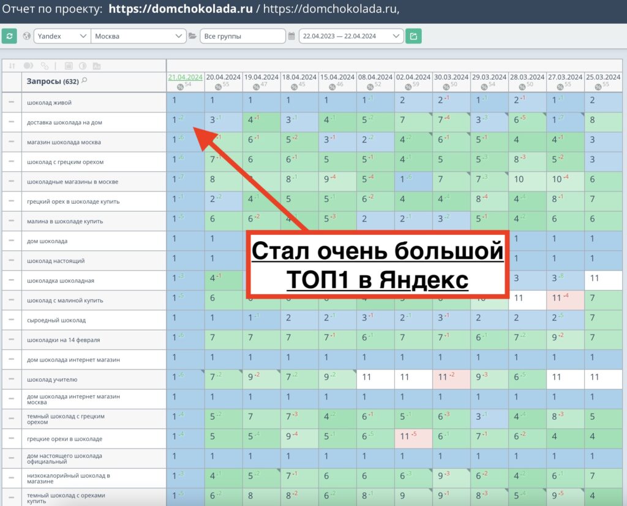Select the query шоколадки на 14 февраля
Screen dimensions: 627x506
[x=63, y=340]
